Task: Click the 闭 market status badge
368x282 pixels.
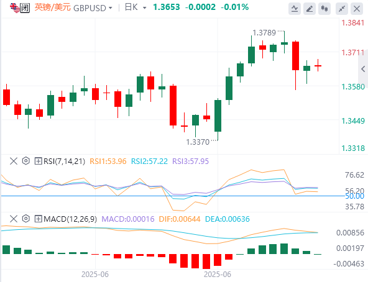Action: [x=25, y=7]
